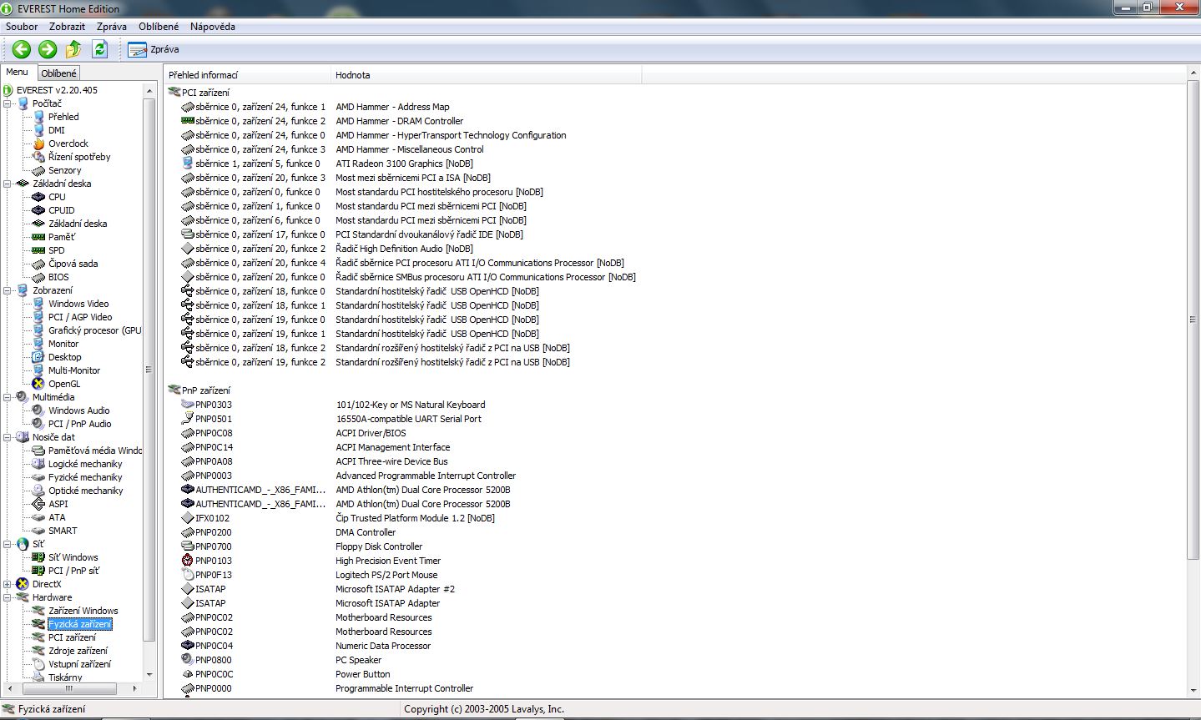The width and height of the screenshot is (1201, 720).
Task: Switch to the Oblíbené tab
Action: [58, 73]
